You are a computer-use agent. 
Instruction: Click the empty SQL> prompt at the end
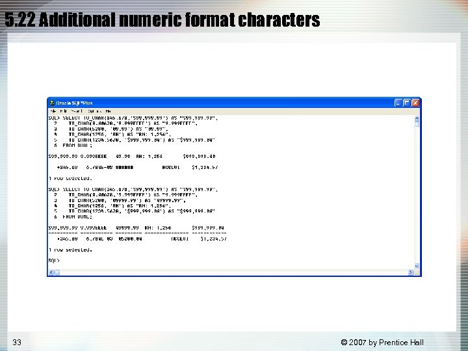coord(54,261)
